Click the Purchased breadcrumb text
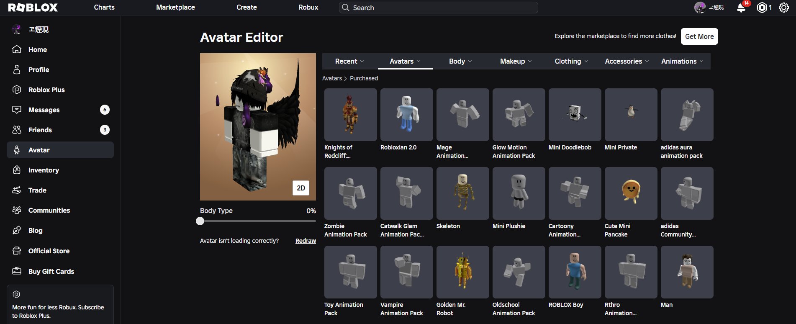 [364, 78]
